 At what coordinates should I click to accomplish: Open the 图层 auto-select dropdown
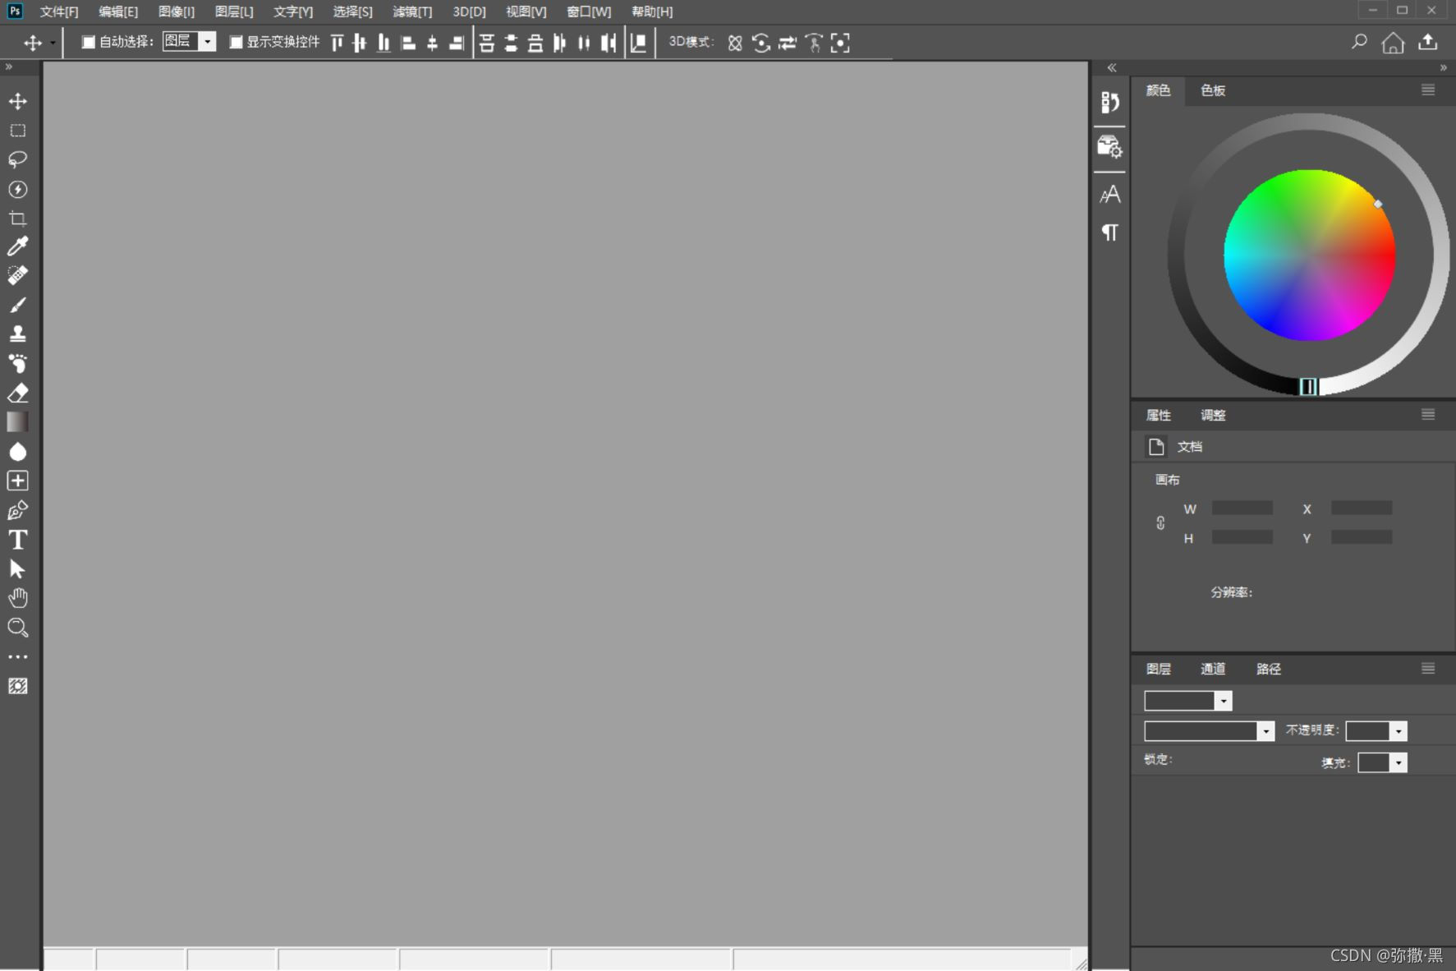pos(208,42)
